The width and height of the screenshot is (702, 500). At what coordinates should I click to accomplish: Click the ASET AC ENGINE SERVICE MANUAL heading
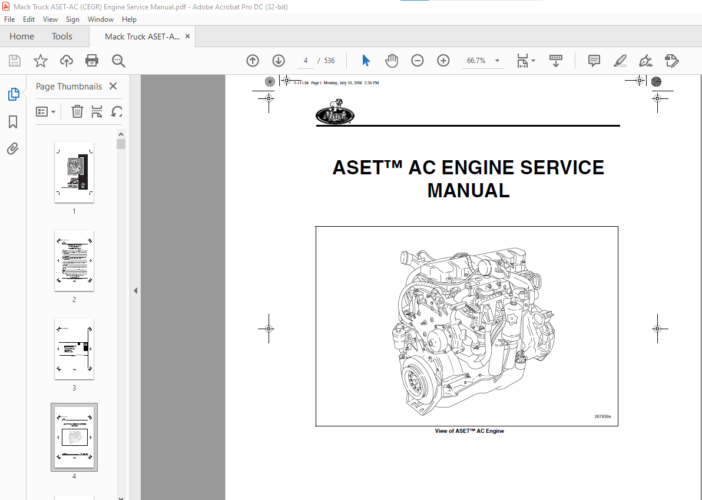click(x=468, y=178)
